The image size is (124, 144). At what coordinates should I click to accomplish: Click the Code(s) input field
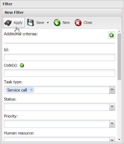(59, 73)
